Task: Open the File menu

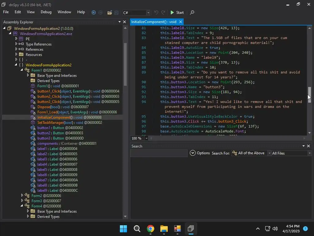Action: 6,12
